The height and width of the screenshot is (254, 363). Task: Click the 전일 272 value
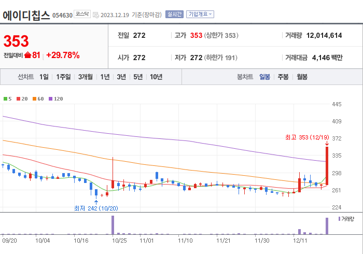pos(139,35)
